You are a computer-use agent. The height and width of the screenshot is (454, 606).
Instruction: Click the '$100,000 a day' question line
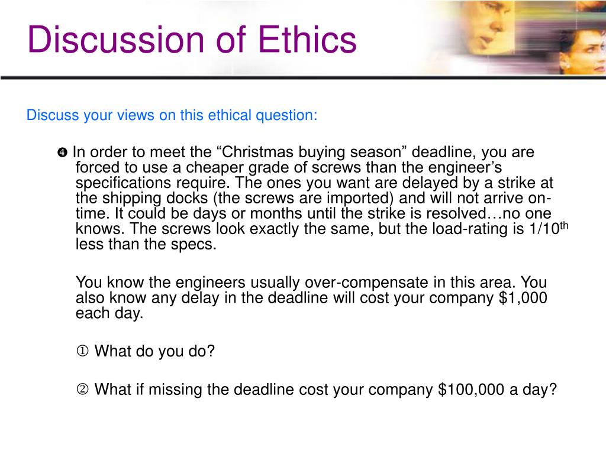point(325,389)
